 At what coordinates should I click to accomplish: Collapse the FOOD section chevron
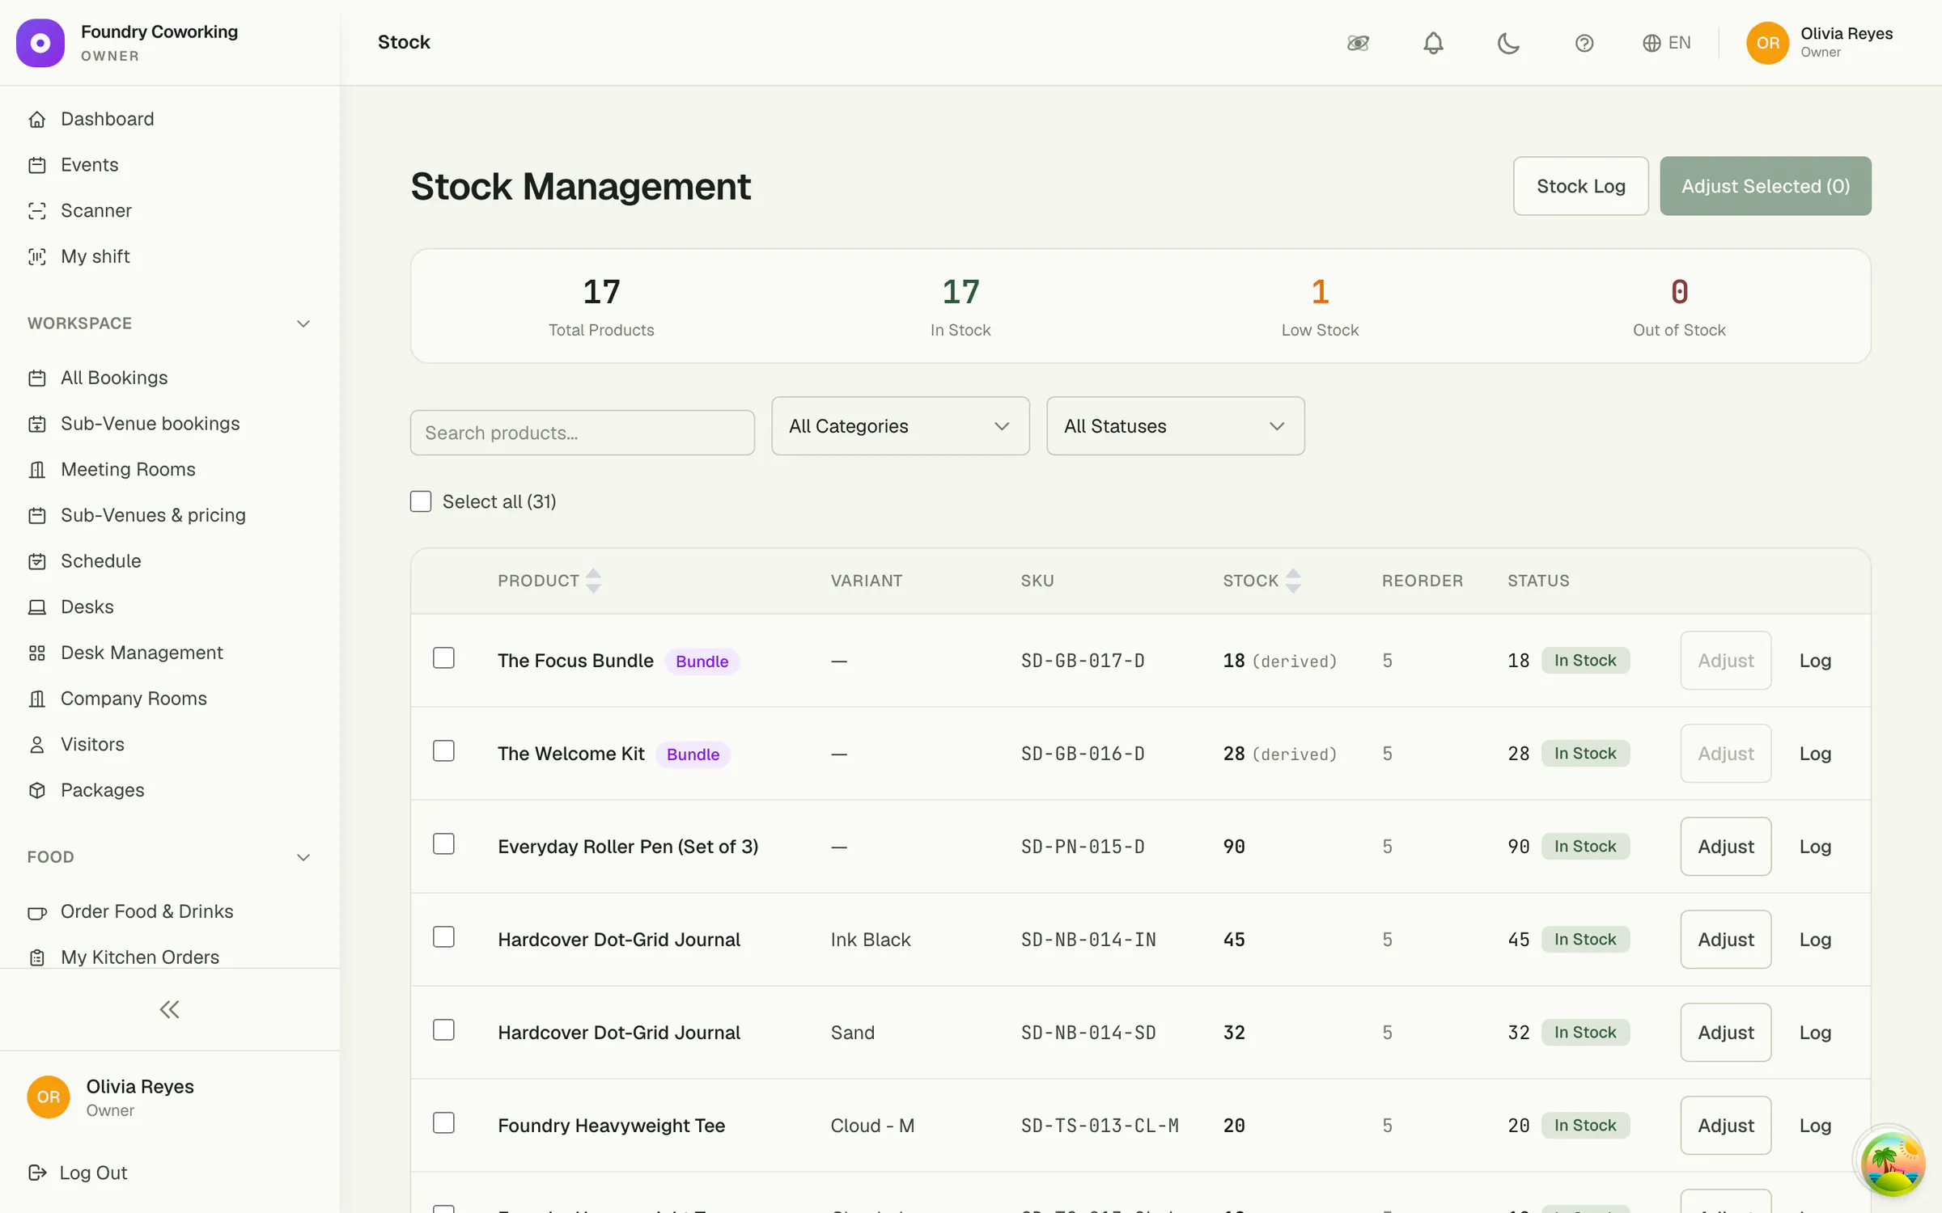click(303, 857)
